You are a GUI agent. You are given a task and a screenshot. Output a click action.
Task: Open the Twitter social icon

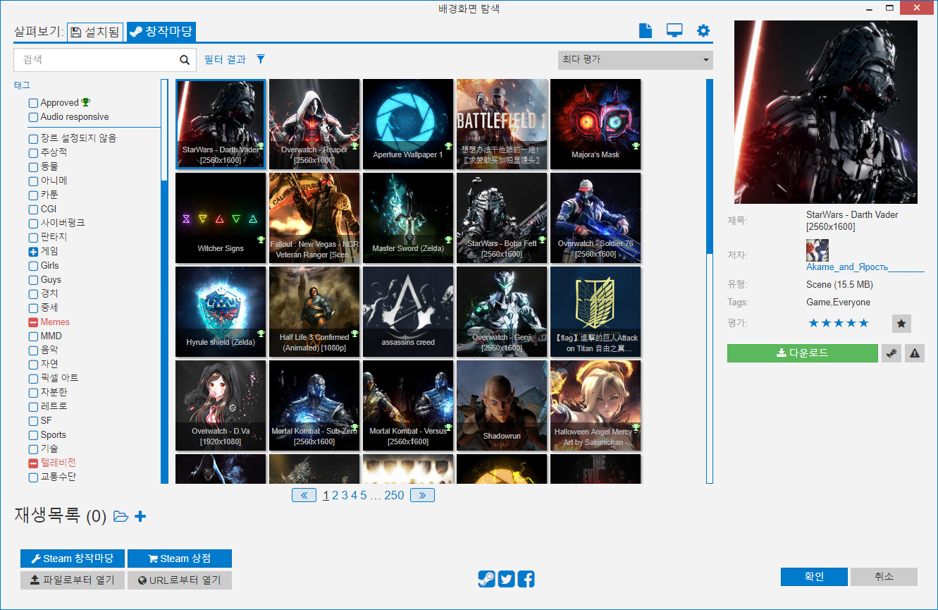[506, 579]
